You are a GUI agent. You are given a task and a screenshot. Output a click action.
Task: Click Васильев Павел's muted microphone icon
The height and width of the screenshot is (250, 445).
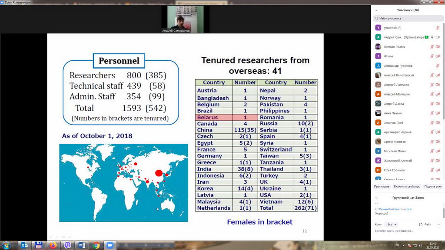tap(432, 151)
